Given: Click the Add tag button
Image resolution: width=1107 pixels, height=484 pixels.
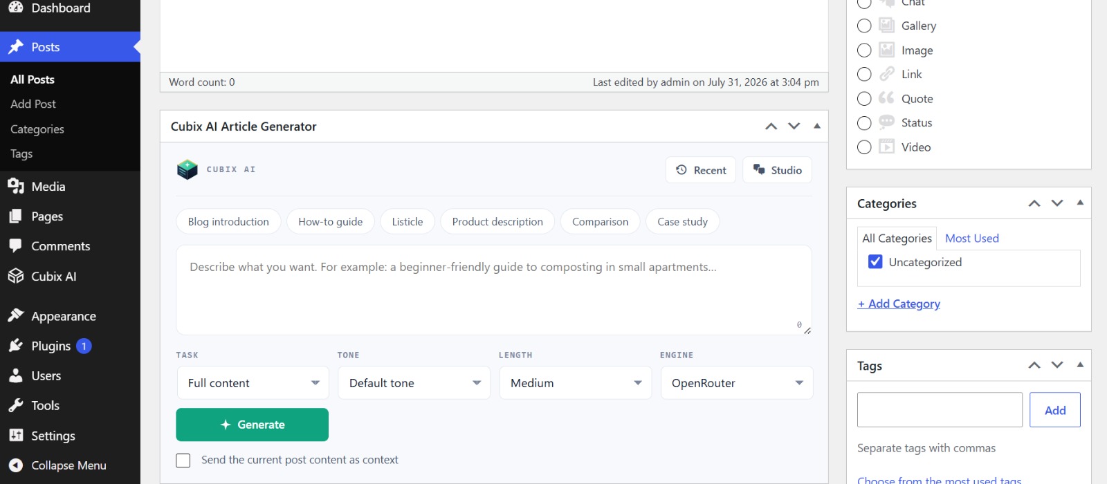Looking at the screenshot, I should [1055, 410].
